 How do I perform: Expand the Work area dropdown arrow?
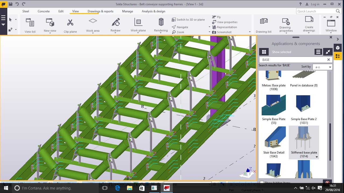[93, 33]
